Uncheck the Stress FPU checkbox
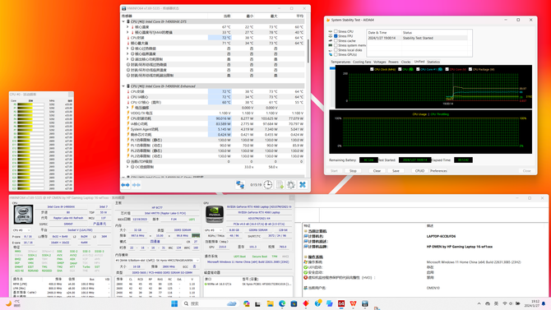The image size is (551, 310). (336, 36)
